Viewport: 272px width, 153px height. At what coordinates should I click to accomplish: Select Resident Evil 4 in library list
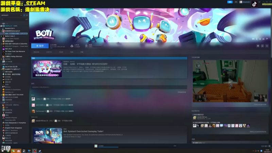[10, 28]
